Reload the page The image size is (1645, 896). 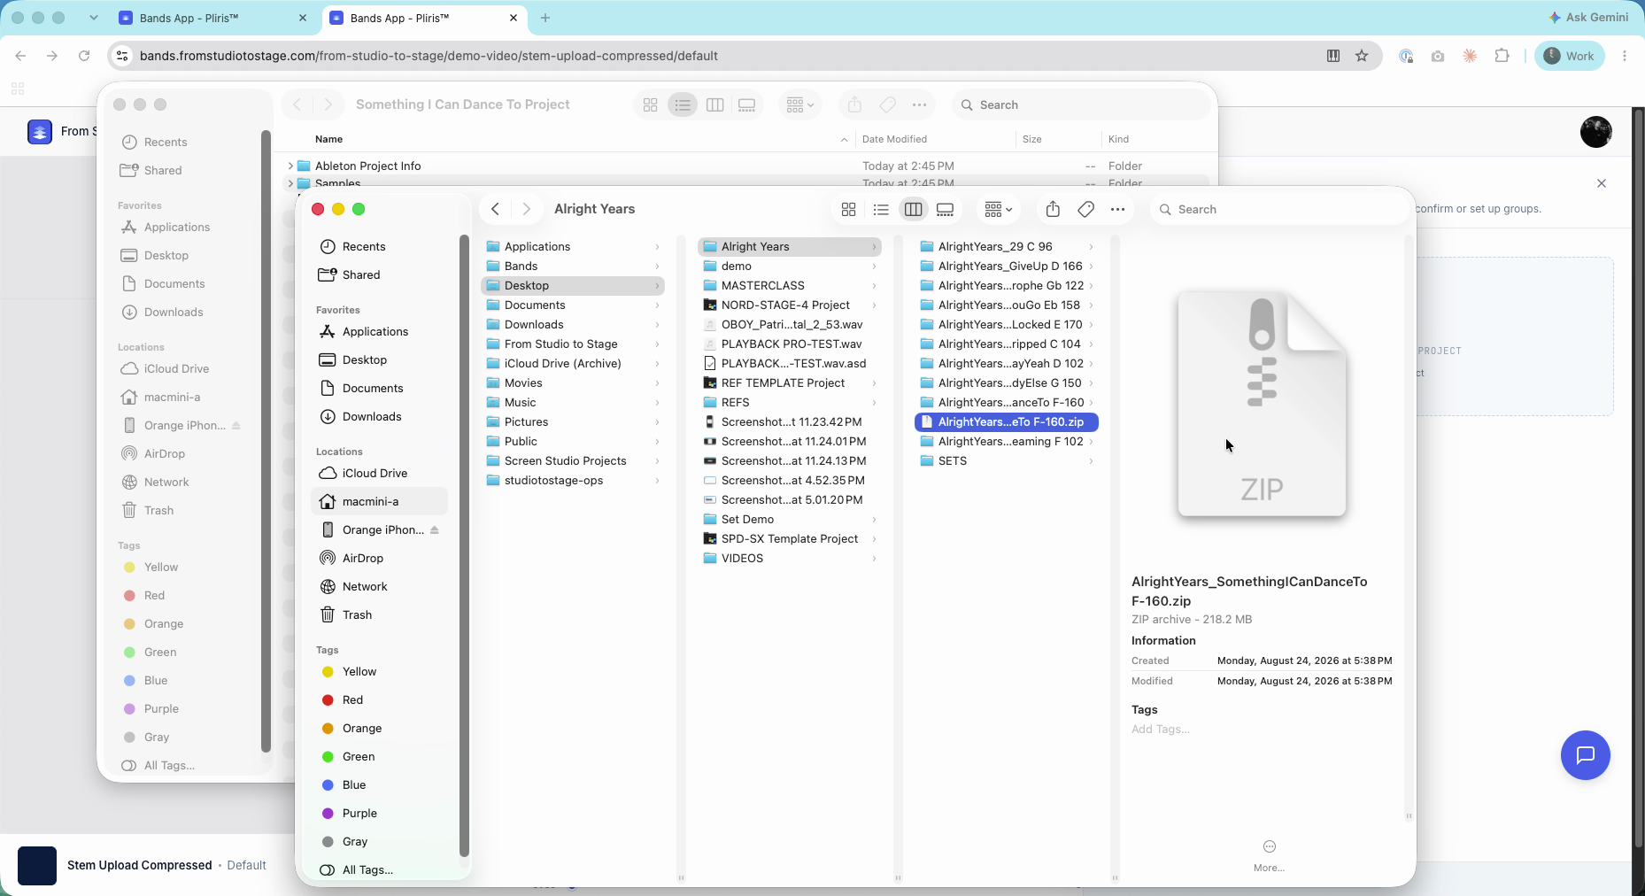pos(84,56)
